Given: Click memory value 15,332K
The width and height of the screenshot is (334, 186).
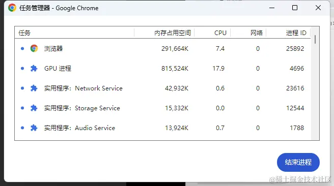Looking at the screenshot, I should (177, 108).
